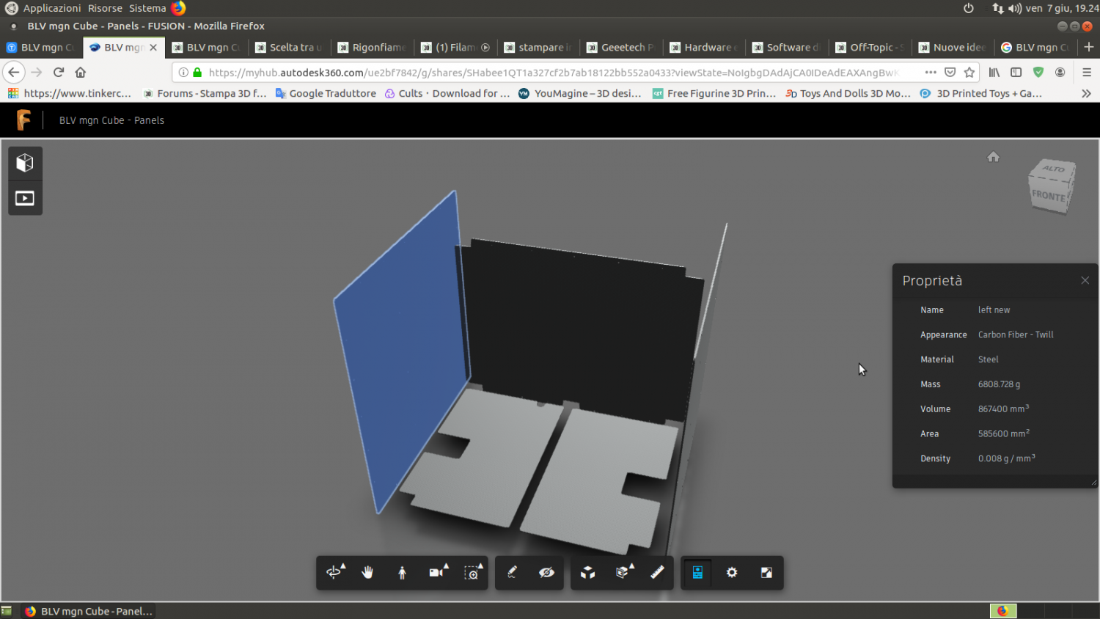Open the model browser panel
The image size is (1100, 619).
tap(25, 163)
